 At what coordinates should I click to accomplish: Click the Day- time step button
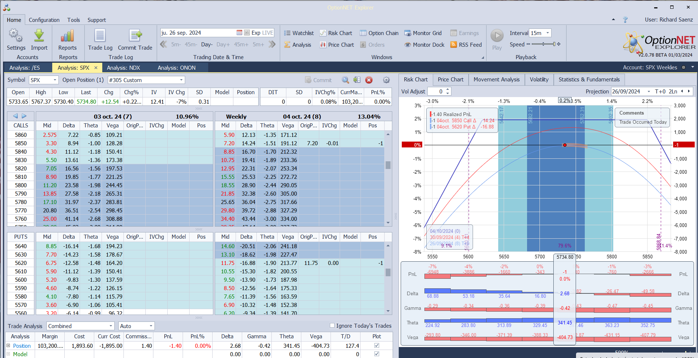click(x=206, y=45)
